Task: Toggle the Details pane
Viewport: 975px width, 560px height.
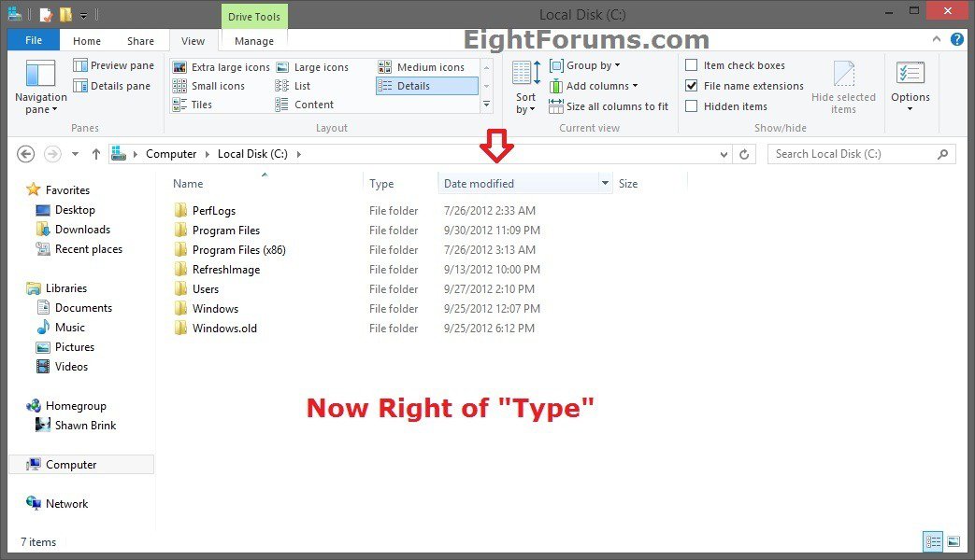Action: click(x=111, y=86)
